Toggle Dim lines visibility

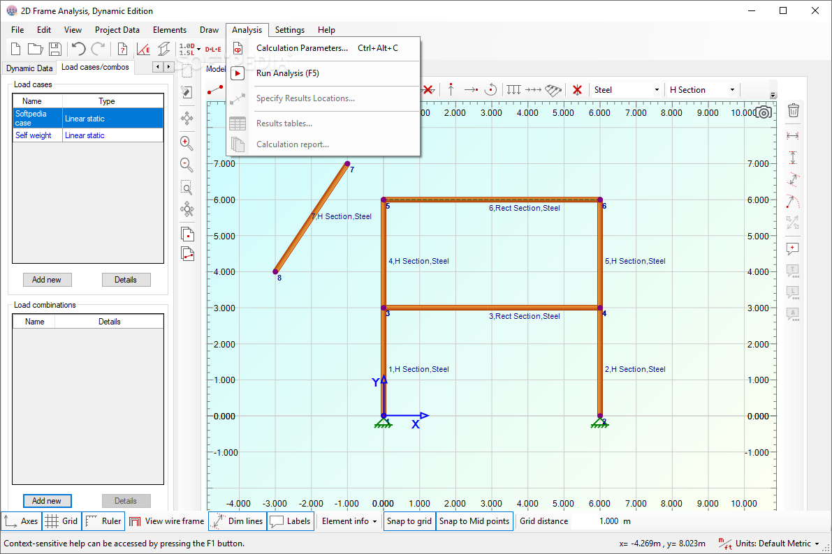point(238,521)
